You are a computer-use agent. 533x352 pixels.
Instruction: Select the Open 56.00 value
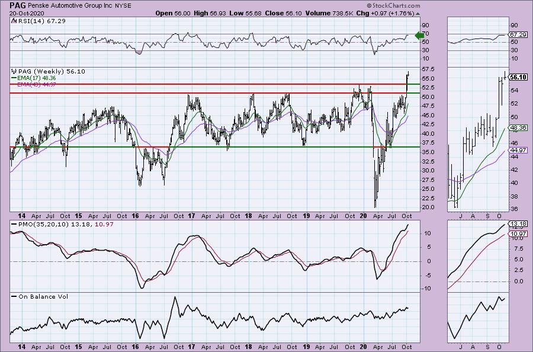173,13
